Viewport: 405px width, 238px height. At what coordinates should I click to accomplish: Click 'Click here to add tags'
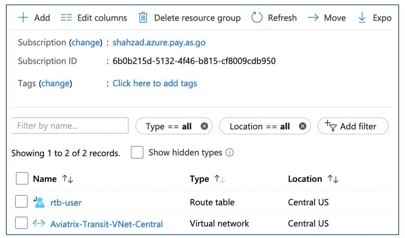tap(155, 83)
